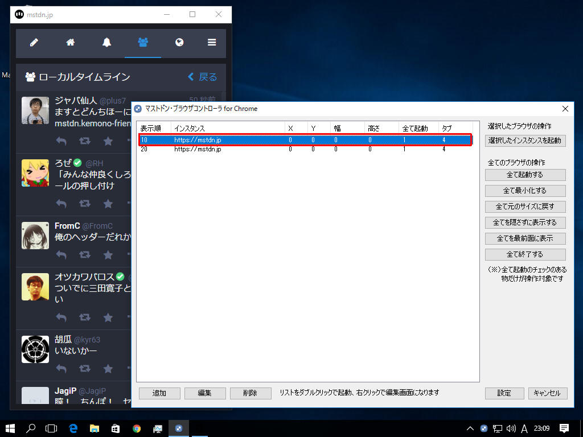This screenshot has height=437, width=583.
Task: Open taskbar search magnifier
Action: point(31,428)
